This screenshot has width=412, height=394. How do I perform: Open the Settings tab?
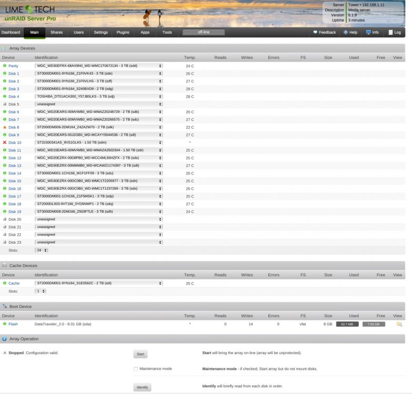101,32
